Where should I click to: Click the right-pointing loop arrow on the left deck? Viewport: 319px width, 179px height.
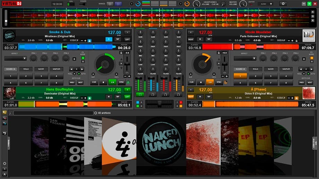pos(82,69)
